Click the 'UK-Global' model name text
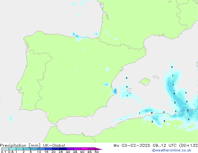Viewport: 198px width, 153px height. [54, 146]
